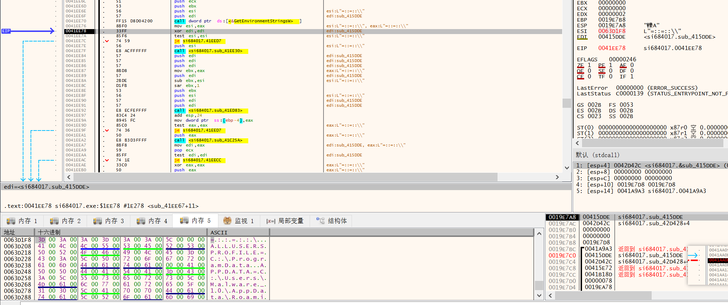Viewport: 728px width, 305px height.
Task: Click the dump pane scroll down arrow
Action: (x=539, y=295)
